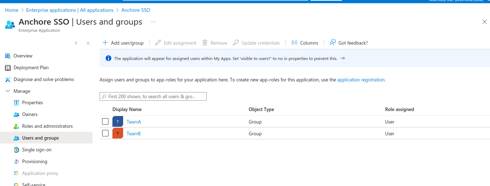Click the Columns list icon

click(294, 42)
